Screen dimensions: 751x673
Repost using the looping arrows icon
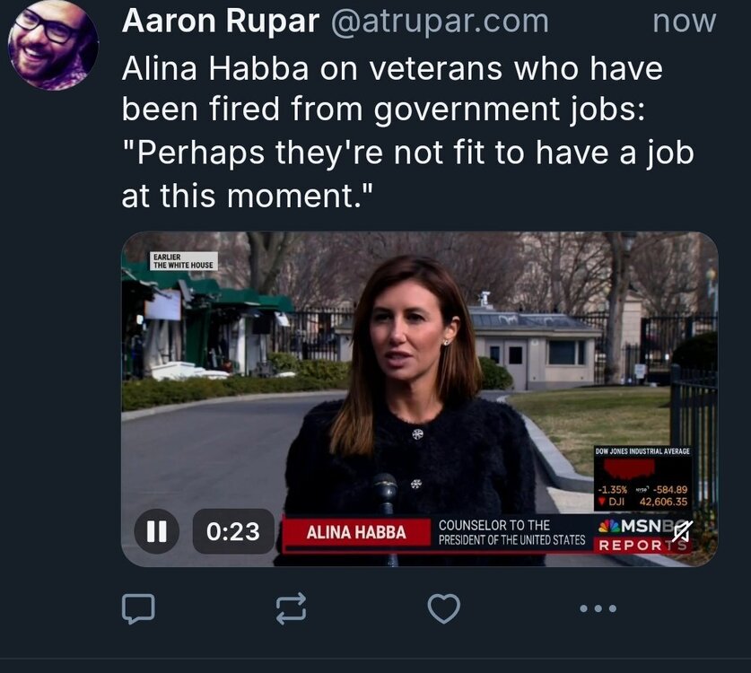[291, 610]
